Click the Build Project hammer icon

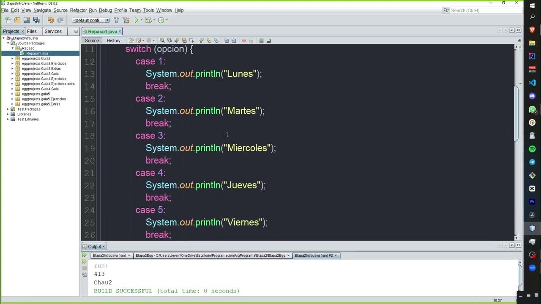[x=117, y=20]
